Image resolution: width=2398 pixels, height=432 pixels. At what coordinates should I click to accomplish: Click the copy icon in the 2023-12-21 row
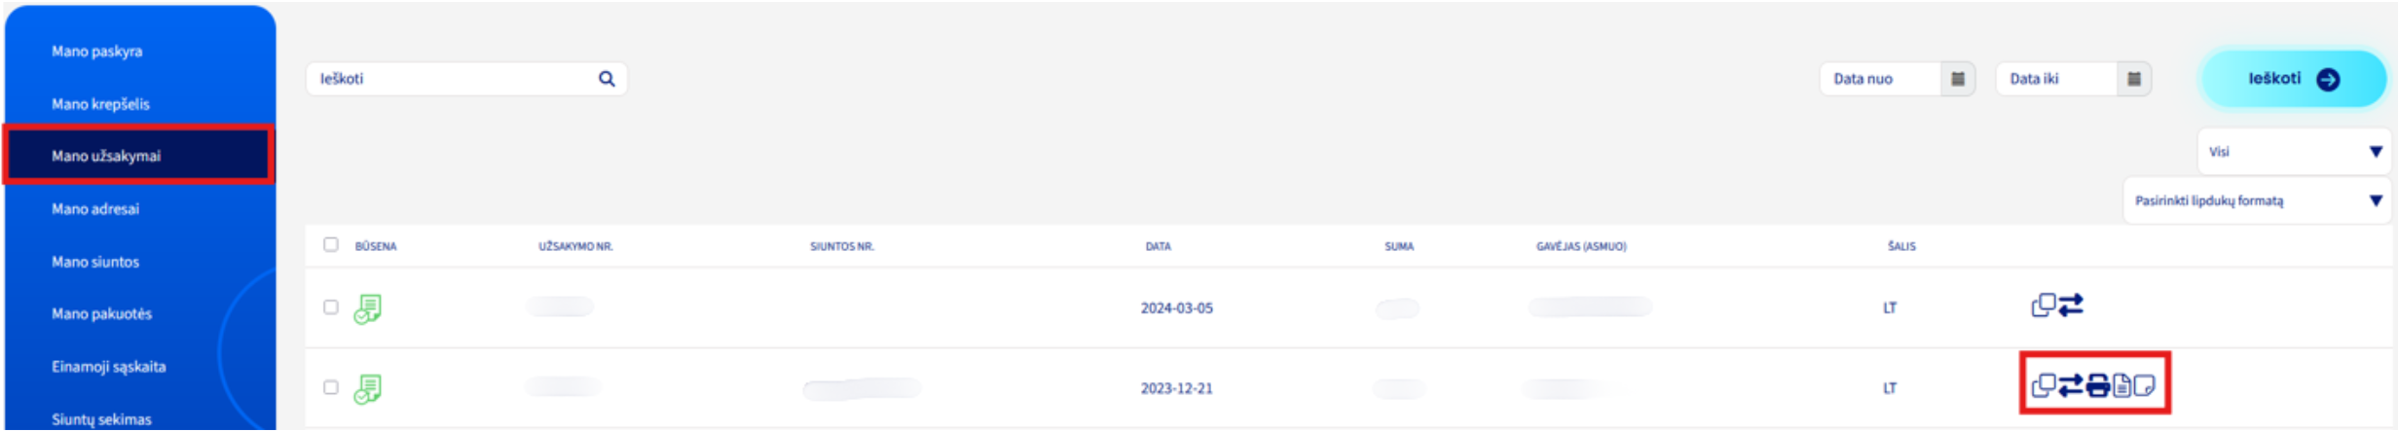click(2043, 385)
